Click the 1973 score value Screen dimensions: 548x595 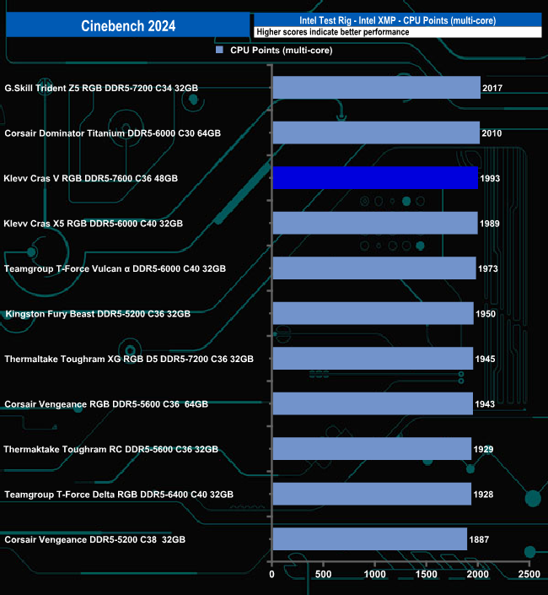click(488, 268)
